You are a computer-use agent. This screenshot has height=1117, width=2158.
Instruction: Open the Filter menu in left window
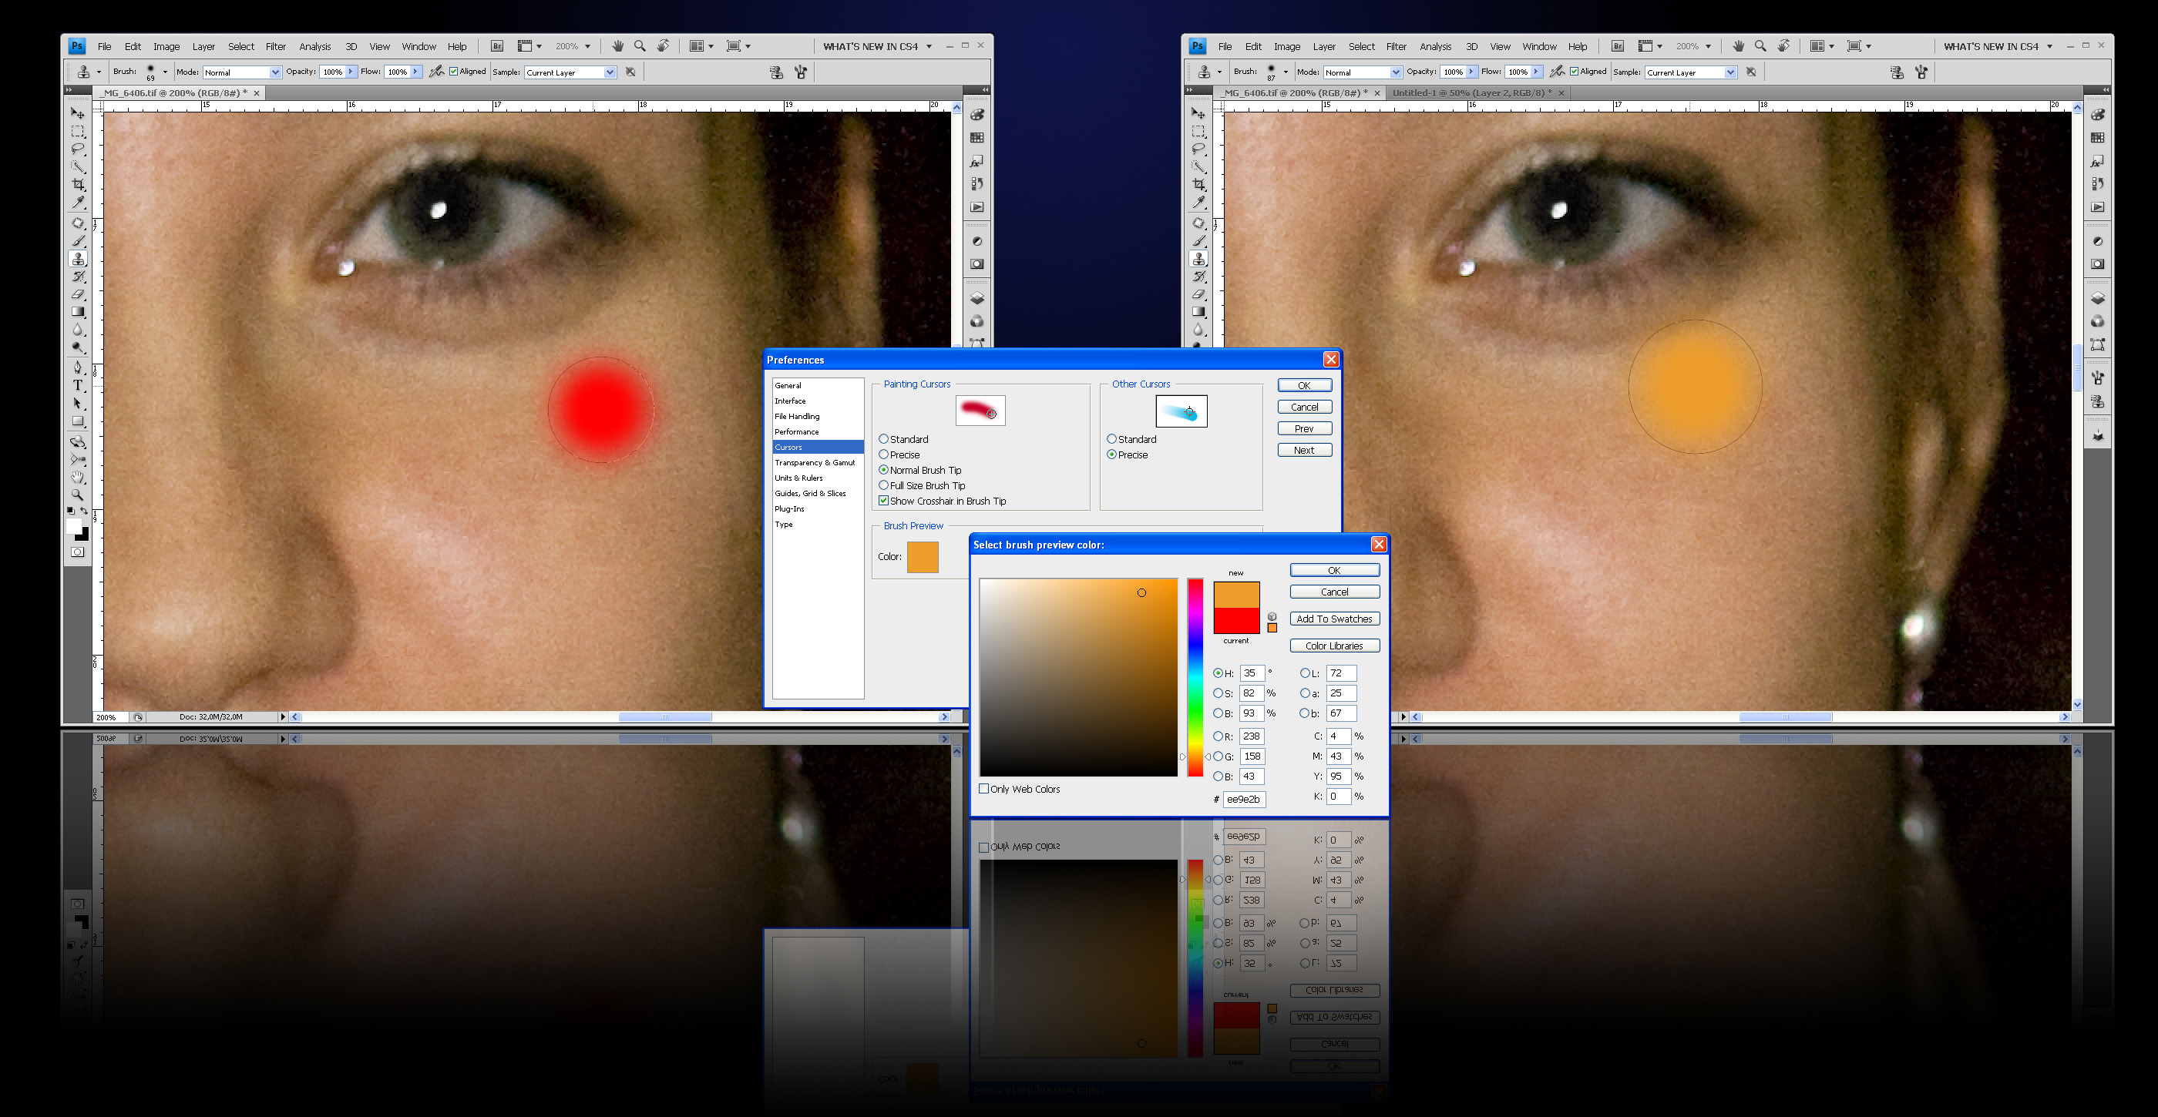[x=276, y=47]
